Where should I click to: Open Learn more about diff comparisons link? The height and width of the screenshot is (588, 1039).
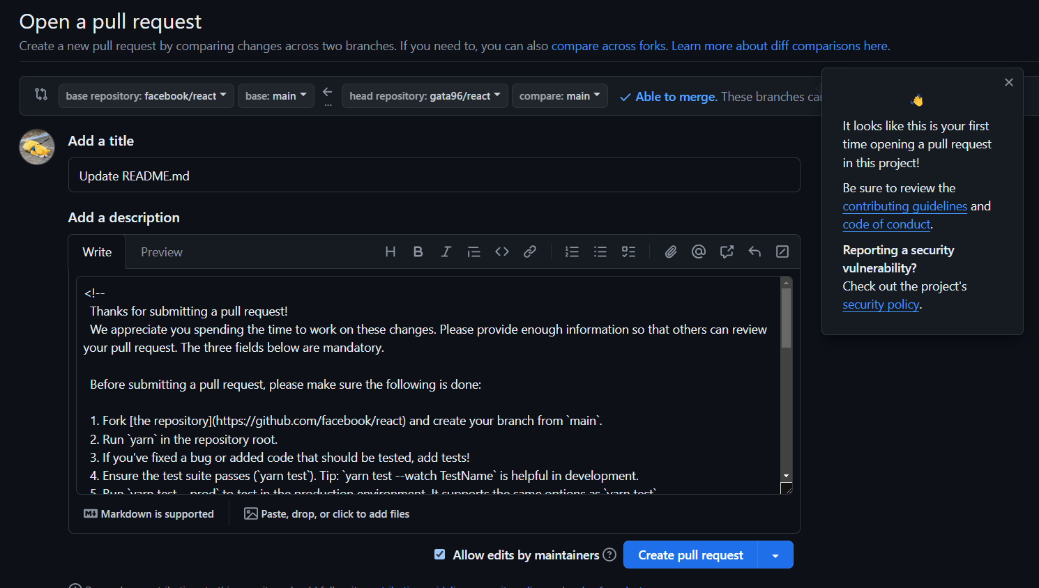point(780,46)
